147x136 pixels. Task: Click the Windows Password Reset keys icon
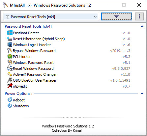(x=10, y=63)
